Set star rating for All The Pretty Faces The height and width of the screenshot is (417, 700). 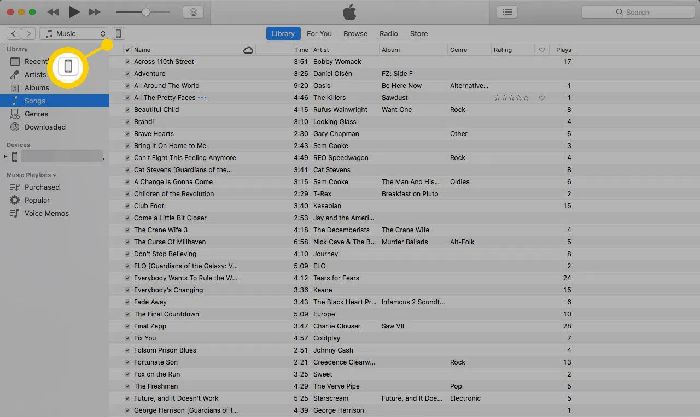pyautogui.click(x=511, y=98)
